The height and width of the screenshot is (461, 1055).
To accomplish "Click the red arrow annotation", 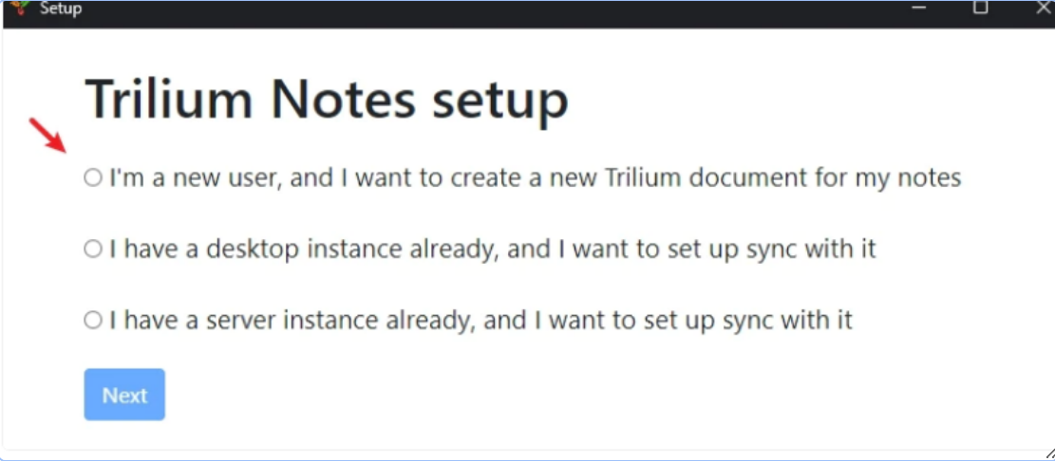I will [47, 135].
